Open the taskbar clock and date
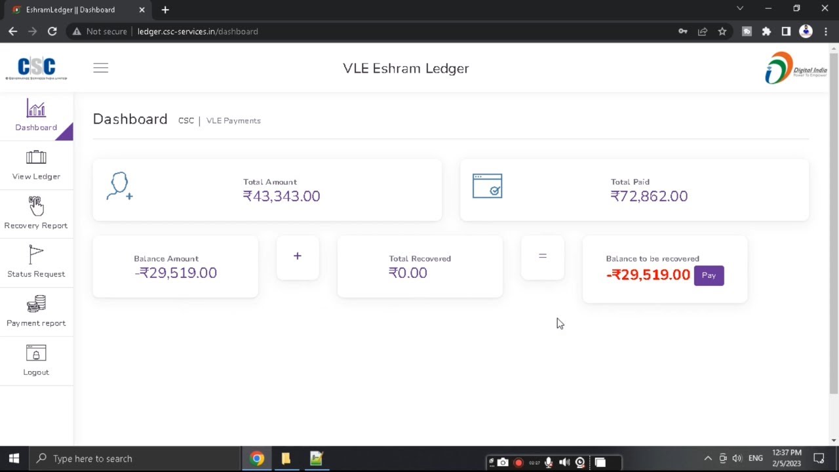Viewport: 839px width, 472px height. click(787, 458)
